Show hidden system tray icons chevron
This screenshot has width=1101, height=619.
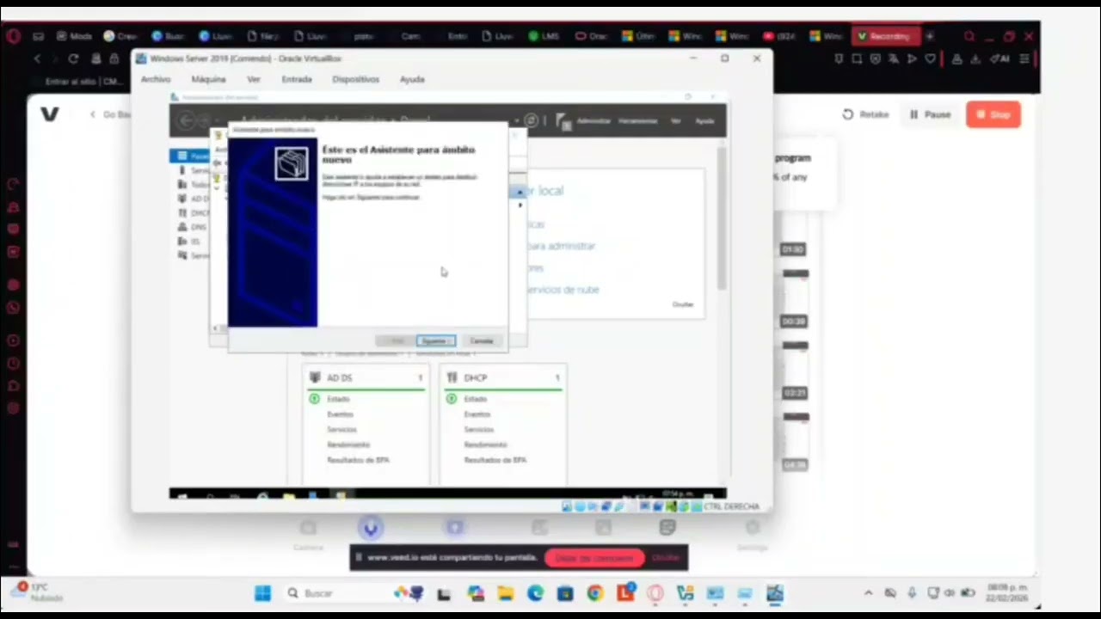[x=868, y=593]
